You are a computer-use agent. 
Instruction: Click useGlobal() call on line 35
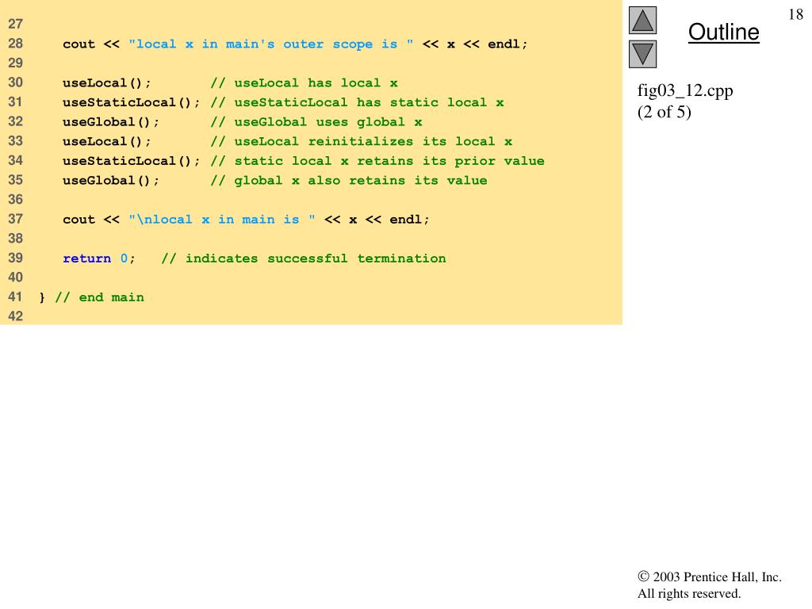pos(111,181)
